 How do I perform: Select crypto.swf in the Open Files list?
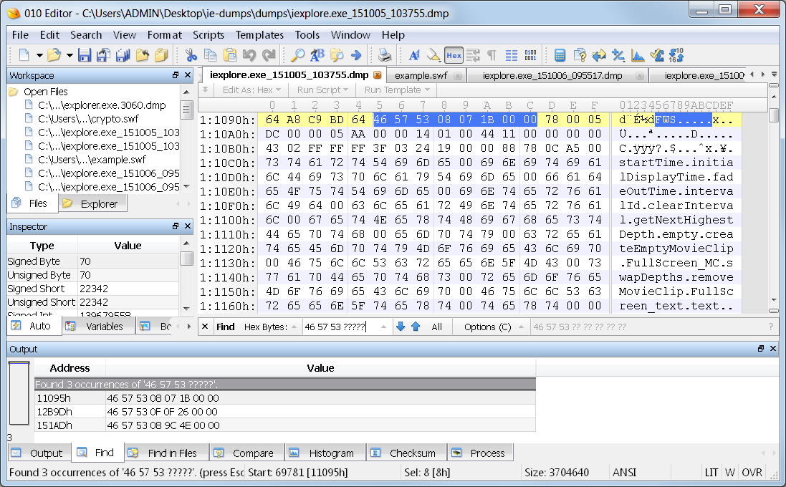88,119
